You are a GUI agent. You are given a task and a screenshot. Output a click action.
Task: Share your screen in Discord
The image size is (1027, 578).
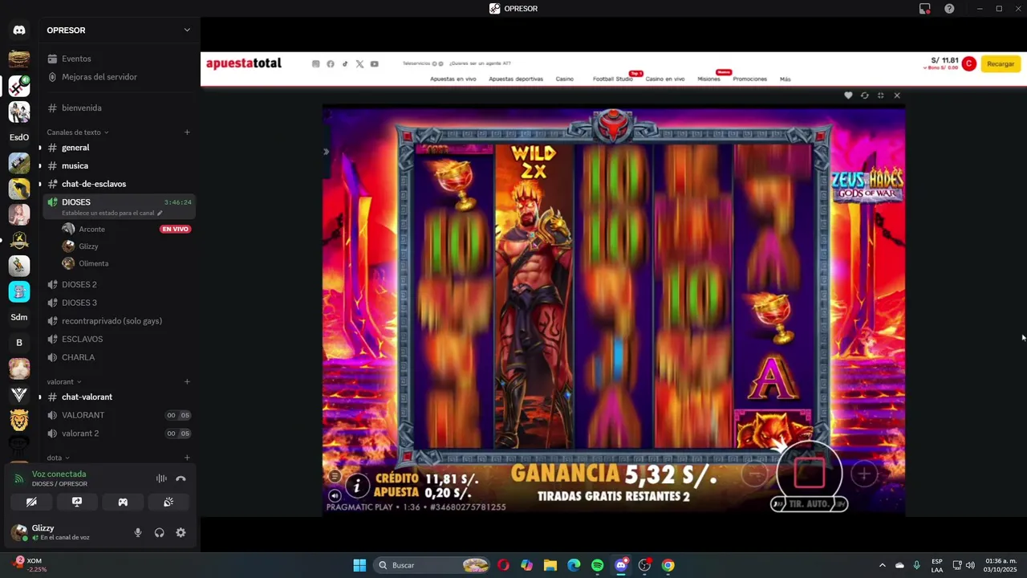click(77, 502)
